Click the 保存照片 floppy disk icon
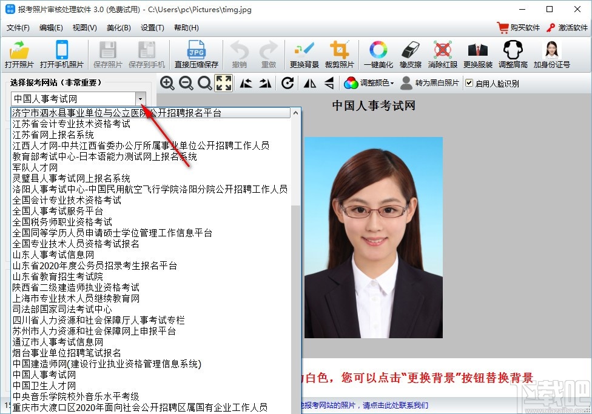Screen dimensions: 592x414 pos(107,55)
